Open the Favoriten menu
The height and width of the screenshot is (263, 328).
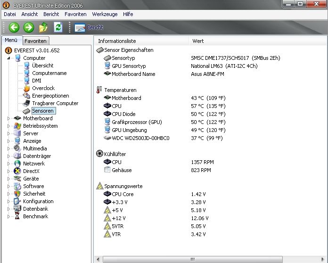(75, 14)
